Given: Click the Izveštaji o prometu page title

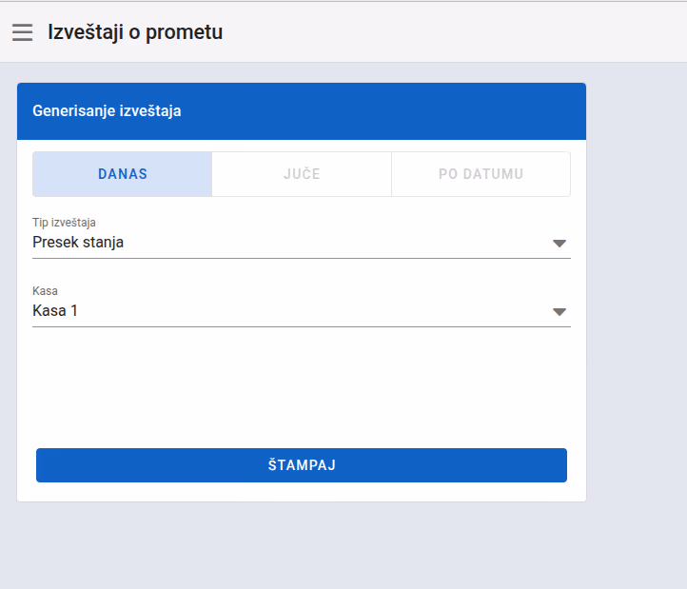Looking at the screenshot, I should point(135,32).
